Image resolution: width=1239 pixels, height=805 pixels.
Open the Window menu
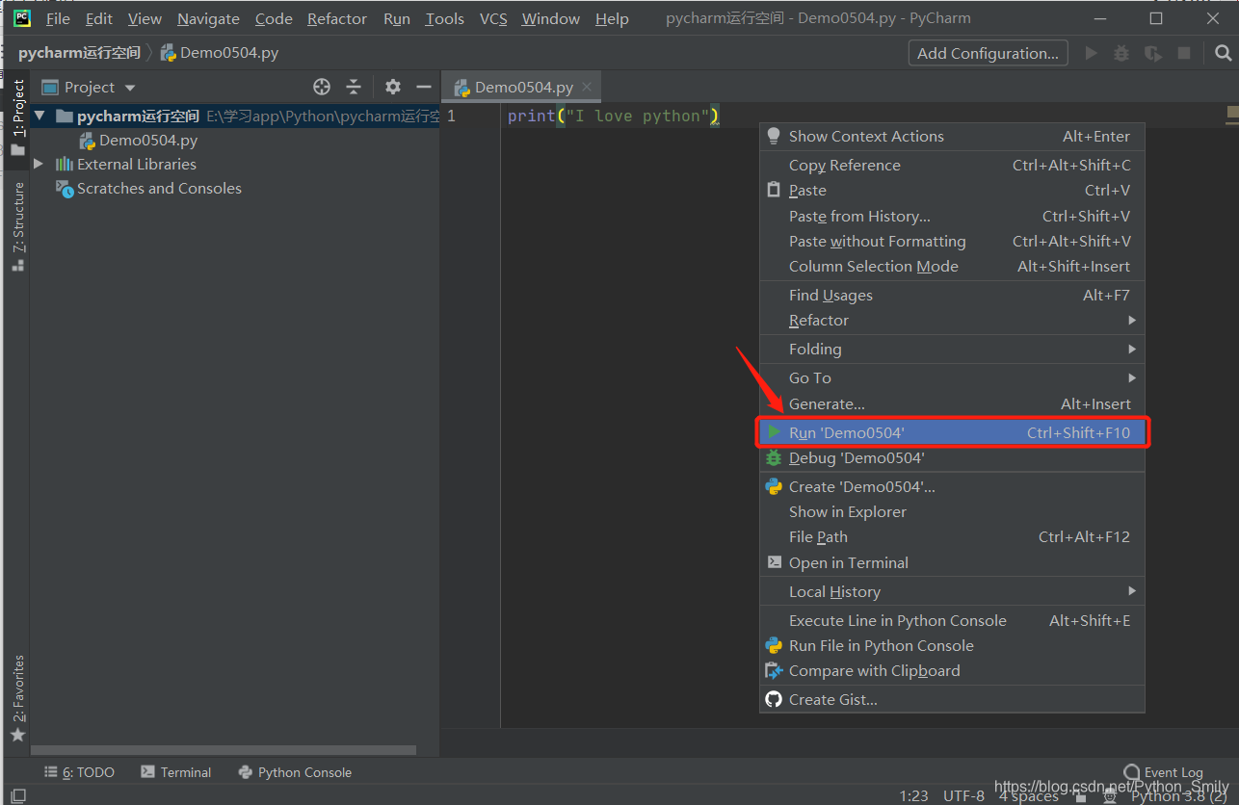point(551,18)
